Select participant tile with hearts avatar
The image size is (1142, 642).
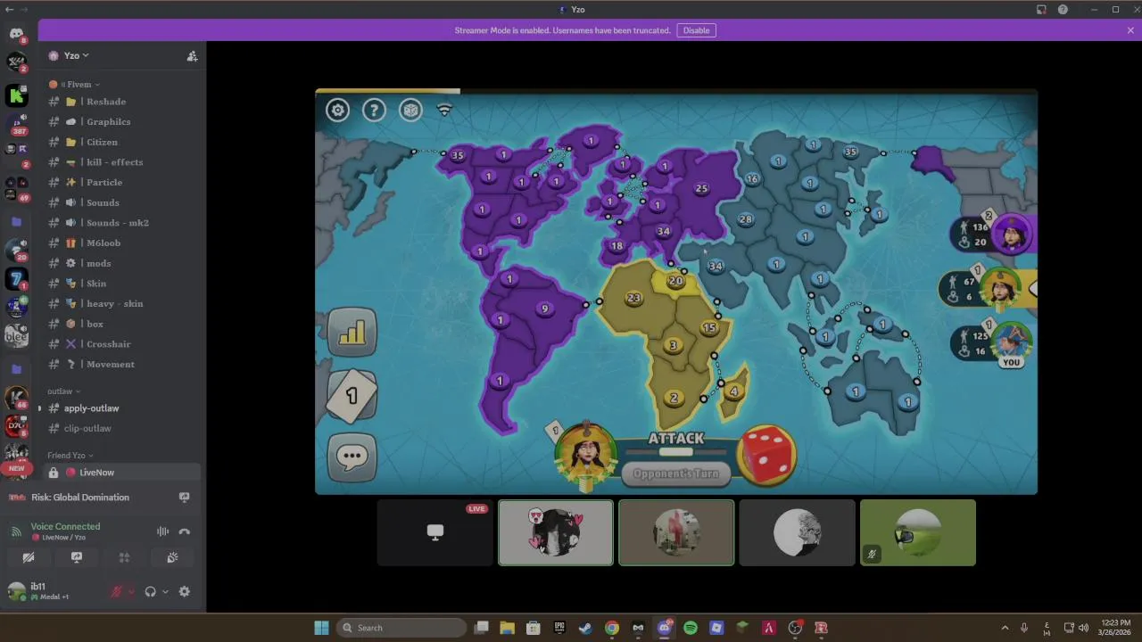556,532
